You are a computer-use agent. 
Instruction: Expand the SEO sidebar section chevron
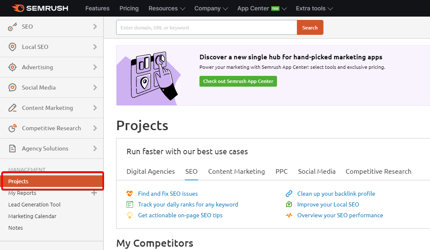click(95, 27)
